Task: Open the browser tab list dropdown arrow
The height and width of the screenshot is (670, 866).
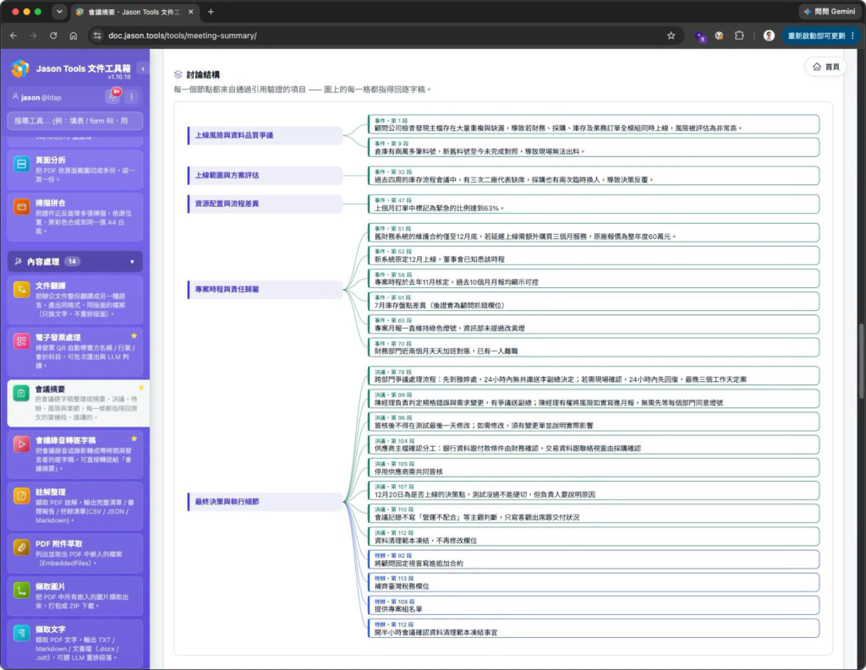Action: tap(59, 12)
